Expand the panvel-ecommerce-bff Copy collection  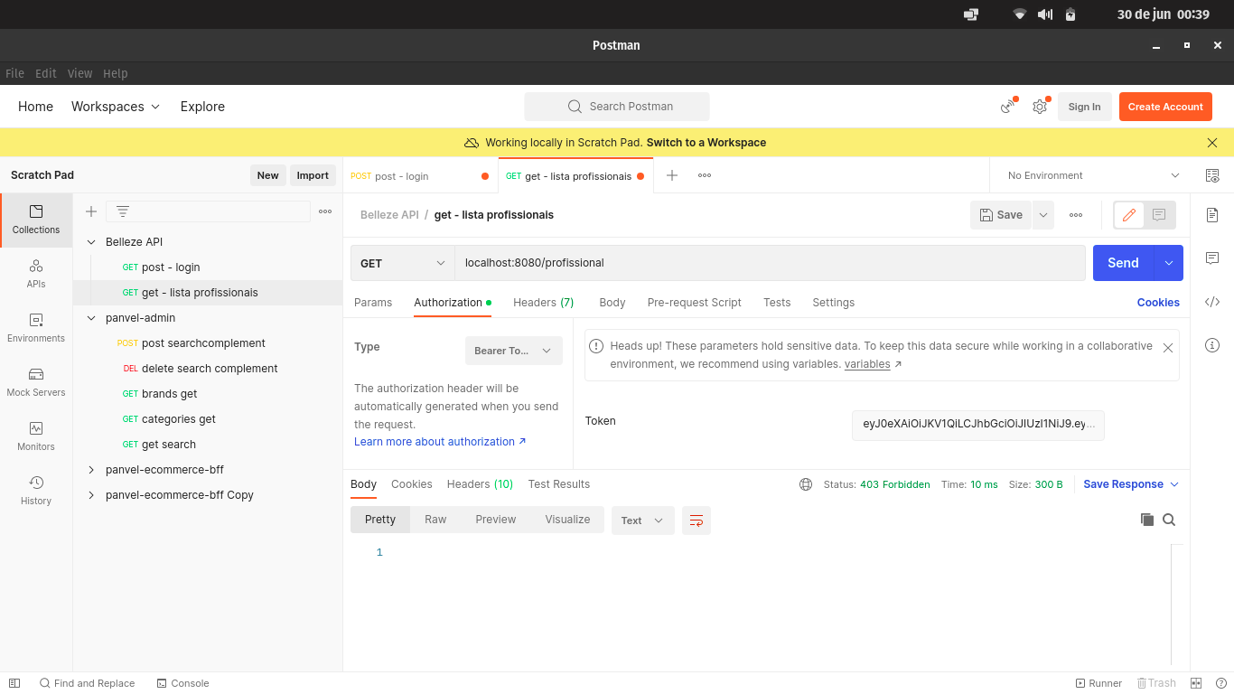[91, 495]
